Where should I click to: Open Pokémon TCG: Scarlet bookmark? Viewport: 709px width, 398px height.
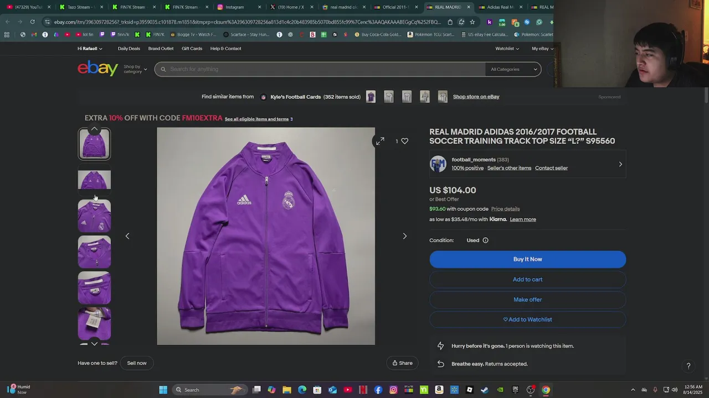click(430, 34)
